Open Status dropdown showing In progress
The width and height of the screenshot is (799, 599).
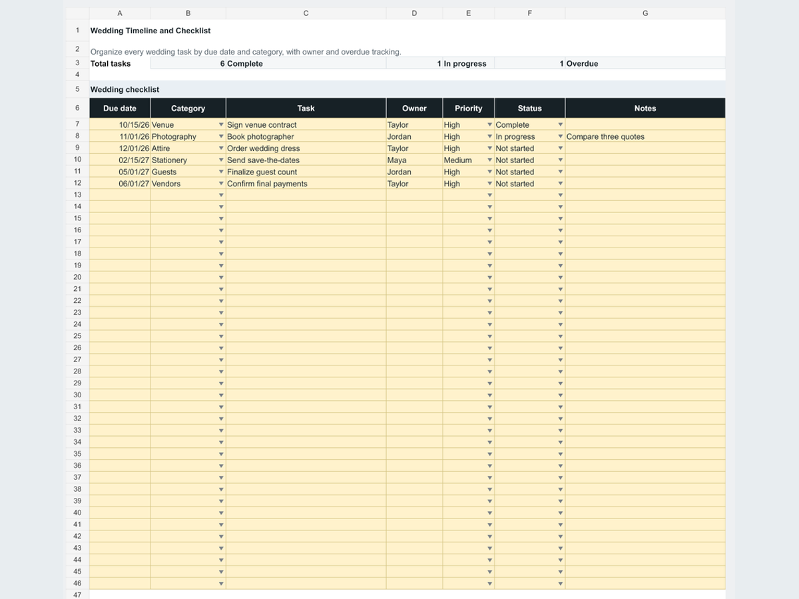(561, 137)
